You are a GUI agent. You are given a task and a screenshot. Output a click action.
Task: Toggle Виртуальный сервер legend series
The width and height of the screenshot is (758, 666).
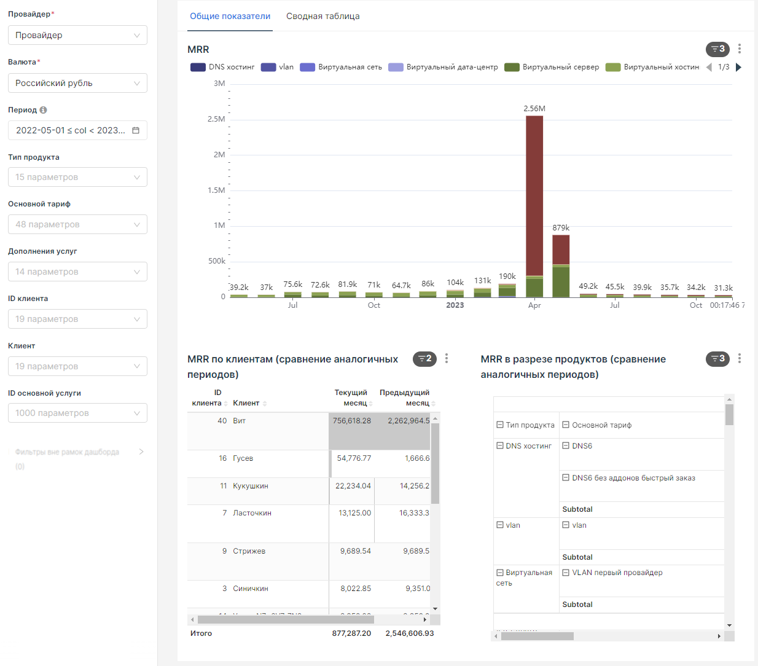552,67
